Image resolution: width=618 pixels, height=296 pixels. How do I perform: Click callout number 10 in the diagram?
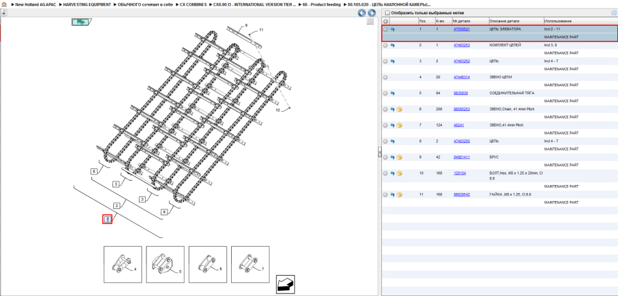coord(278,110)
